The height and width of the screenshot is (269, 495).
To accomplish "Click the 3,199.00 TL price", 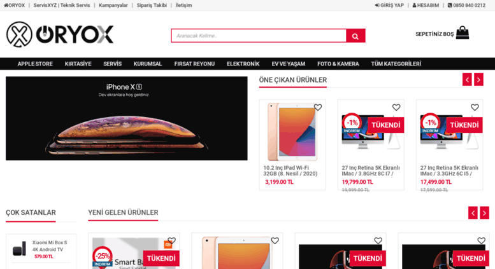I will (x=279, y=182).
